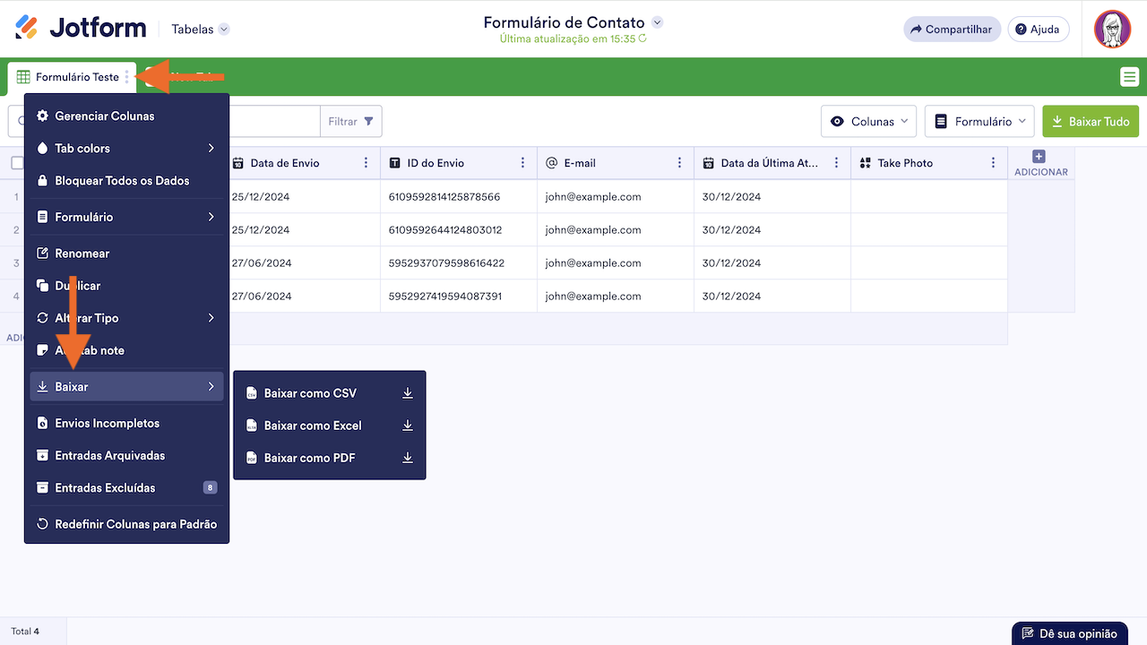Viewport: 1147px width, 645px height.
Task: Expand the Tab colors submenu
Action: [211, 148]
